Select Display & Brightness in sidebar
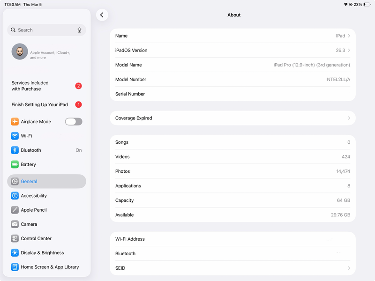The height and width of the screenshot is (281, 375). pyautogui.click(x=46, y=252)
